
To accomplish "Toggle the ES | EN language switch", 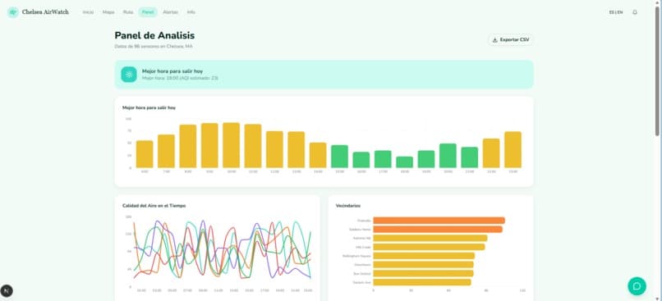I will (615, 12).
